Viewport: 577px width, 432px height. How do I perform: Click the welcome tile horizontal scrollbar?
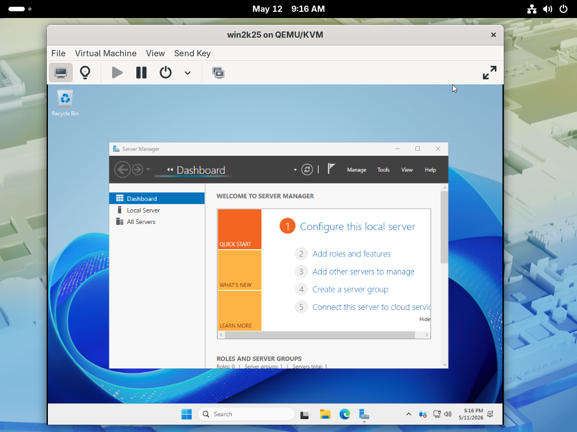(320, 335)
